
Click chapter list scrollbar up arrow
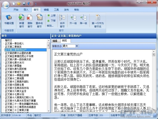click(x=49, y=41)
